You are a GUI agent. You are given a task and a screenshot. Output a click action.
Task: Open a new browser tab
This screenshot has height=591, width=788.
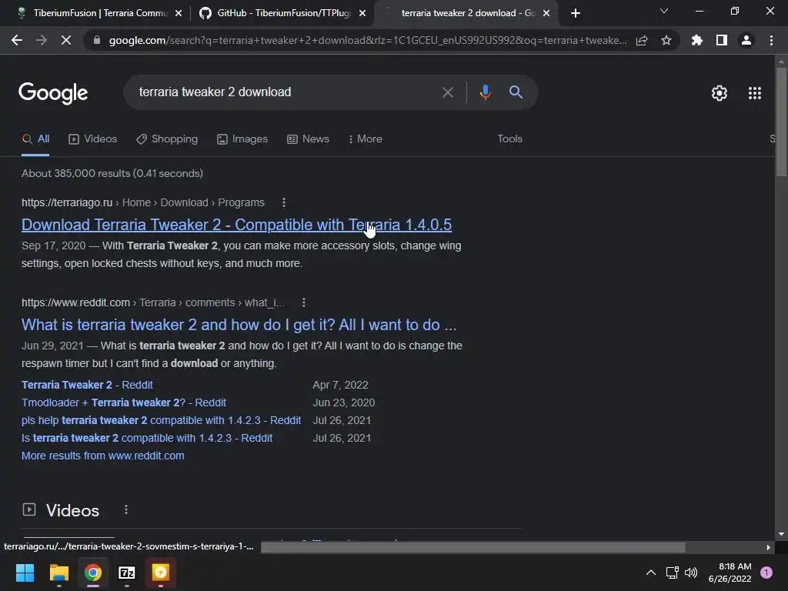pos(576,13)
